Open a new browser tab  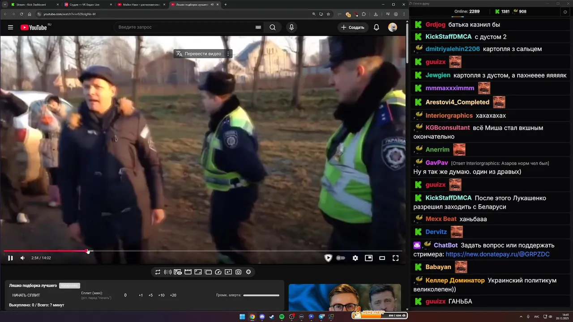(x=226, y=4)
